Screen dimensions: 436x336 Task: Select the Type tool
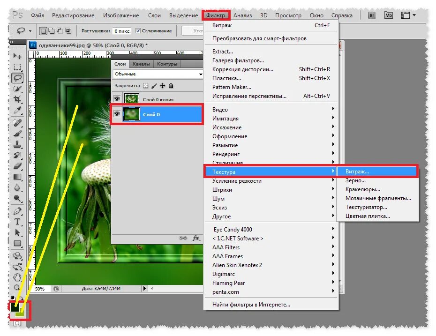[17, 222]
